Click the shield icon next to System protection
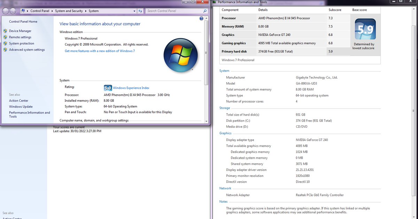Image resolution: width=418 pixels, height=219 pixels. pos(5,44)
